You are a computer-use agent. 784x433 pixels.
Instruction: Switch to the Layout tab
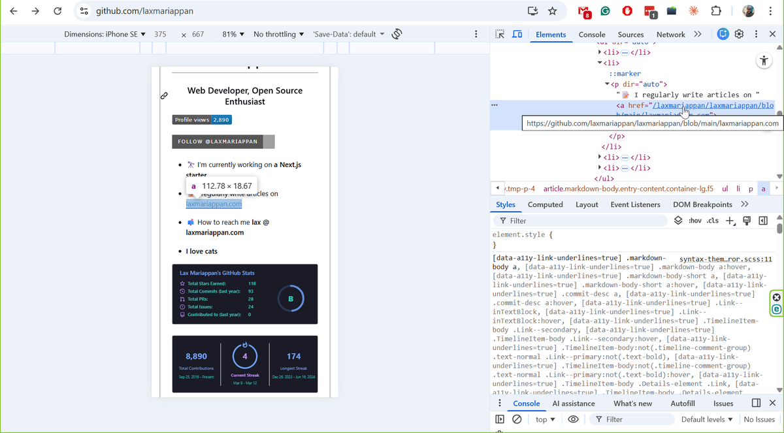[x=587, y=204]
